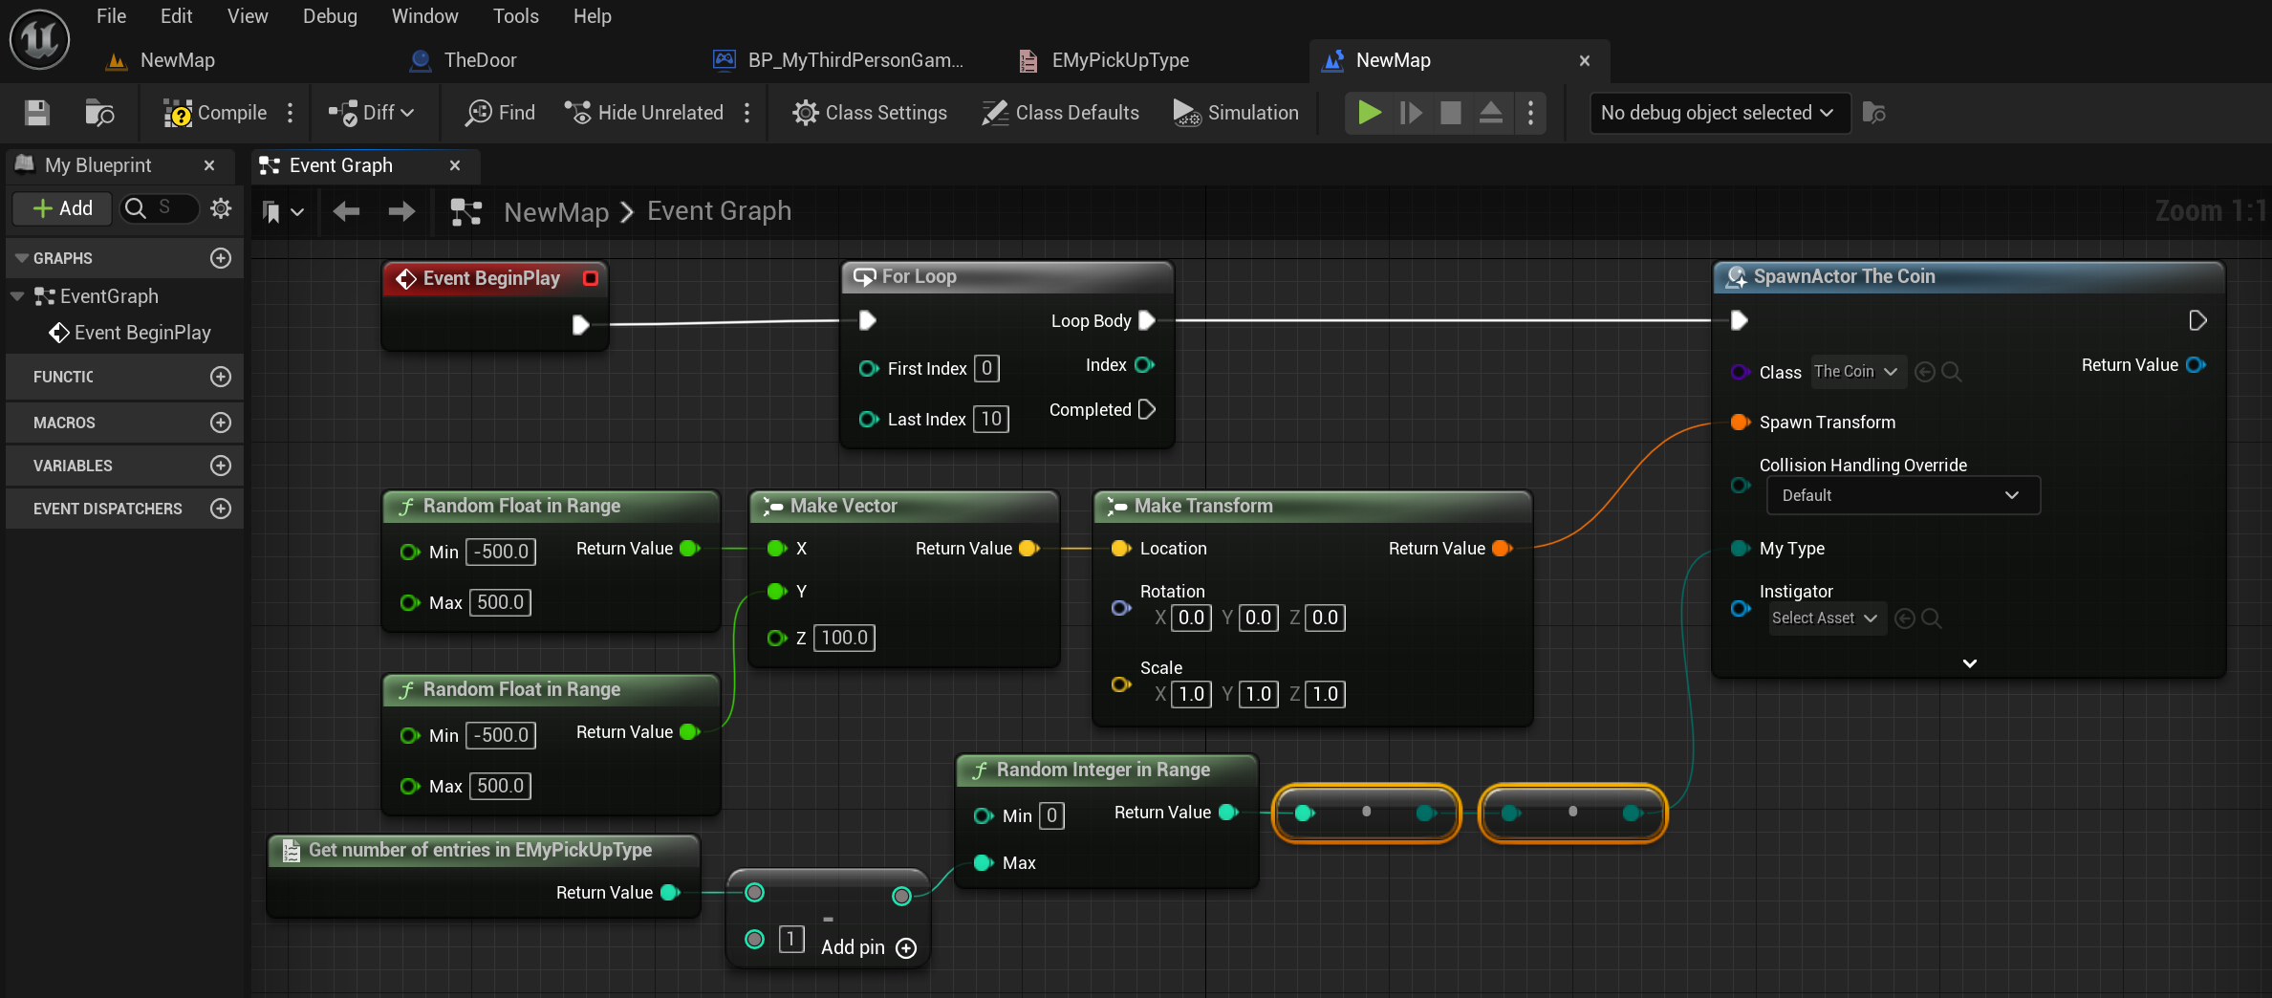Save the current blueprint asset
This screenshot has height=998, width=2272.
tap(37, 113)
